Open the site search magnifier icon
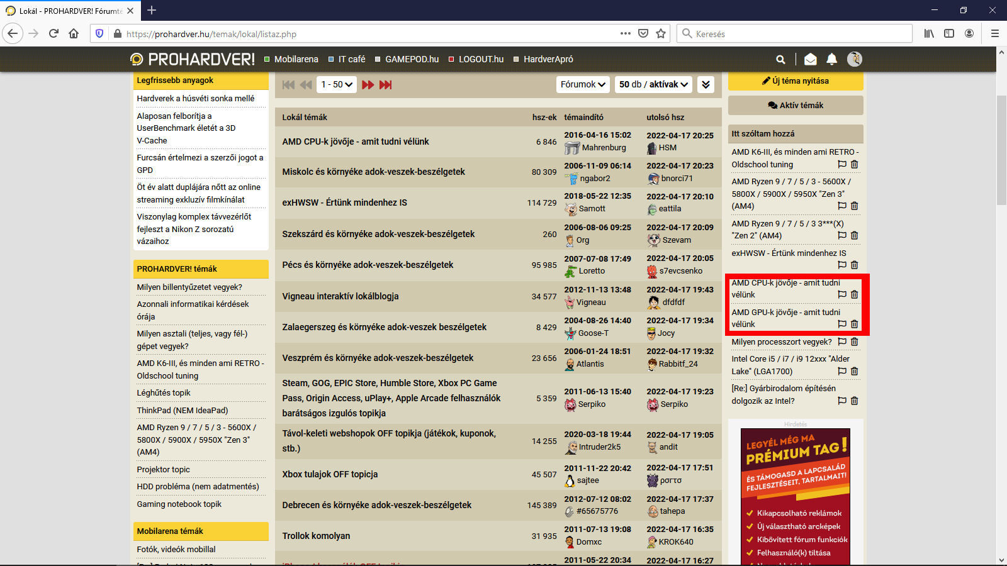 [780, 59]
